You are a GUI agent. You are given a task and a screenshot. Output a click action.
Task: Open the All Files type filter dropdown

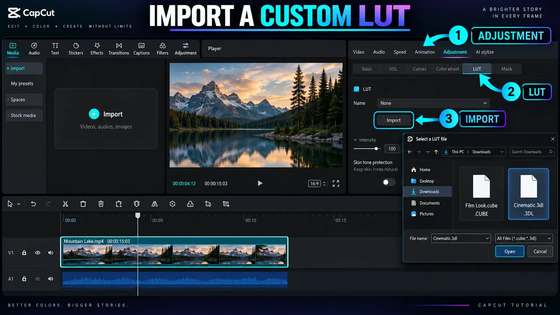coord(524,238)
